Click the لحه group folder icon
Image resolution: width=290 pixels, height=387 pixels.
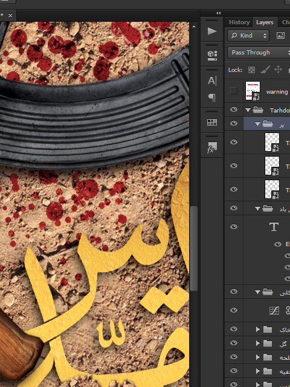(x=268, y=357)
